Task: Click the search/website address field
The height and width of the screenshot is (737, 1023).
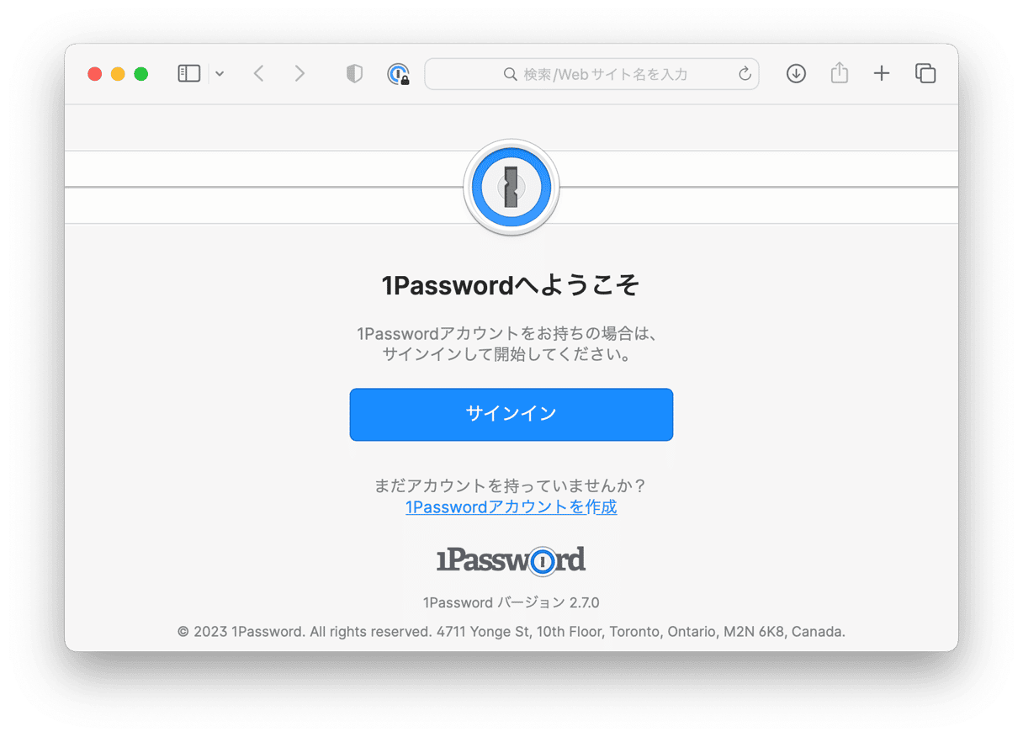Action: coord(591,74)
